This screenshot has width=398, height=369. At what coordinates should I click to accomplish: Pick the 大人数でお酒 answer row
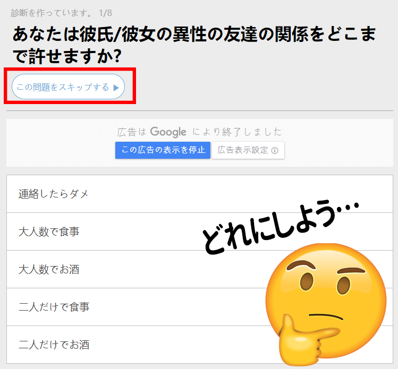pyautogui.click(x=199, y=269)
